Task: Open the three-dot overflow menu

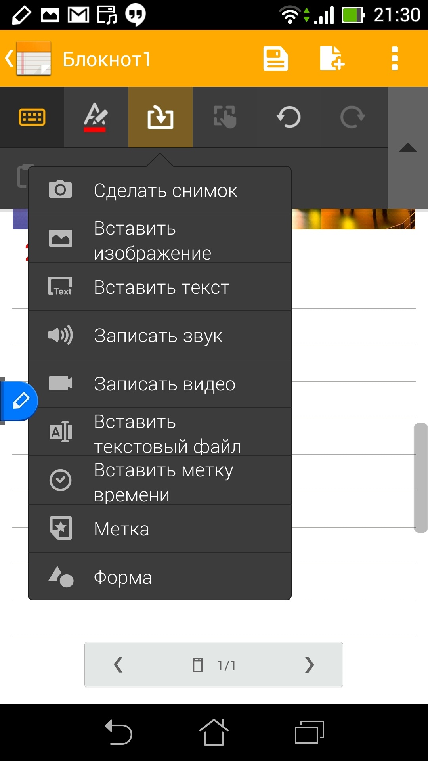Action: [394, 59]
